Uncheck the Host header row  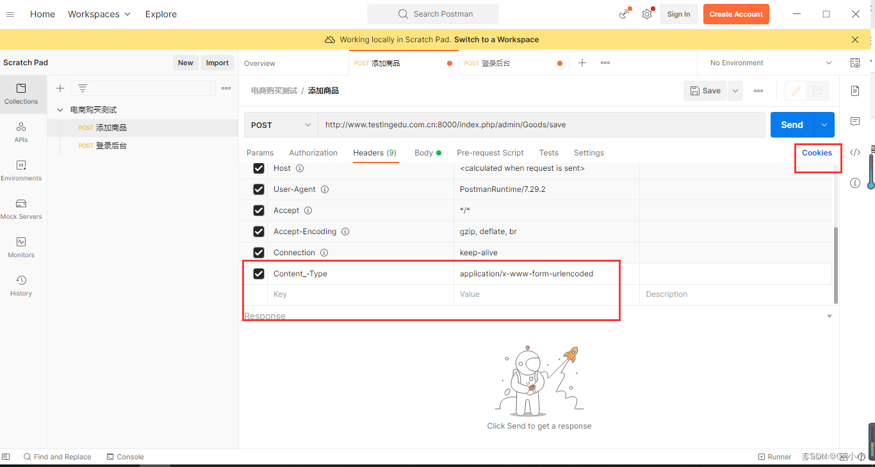click(259, 168)
